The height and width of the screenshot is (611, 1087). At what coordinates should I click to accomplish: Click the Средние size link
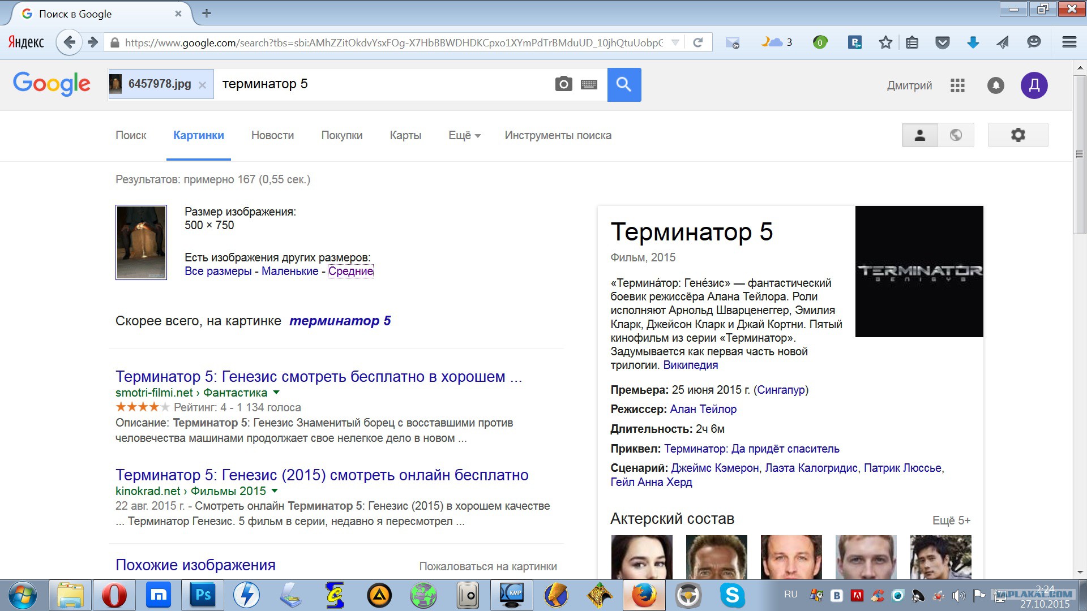(351, 271)
